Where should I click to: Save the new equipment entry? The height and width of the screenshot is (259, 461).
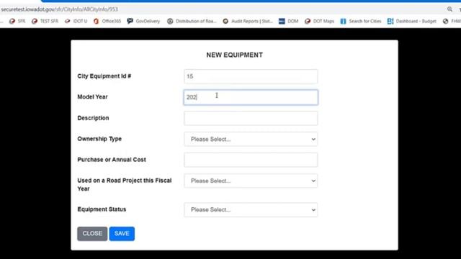[122, 233]
